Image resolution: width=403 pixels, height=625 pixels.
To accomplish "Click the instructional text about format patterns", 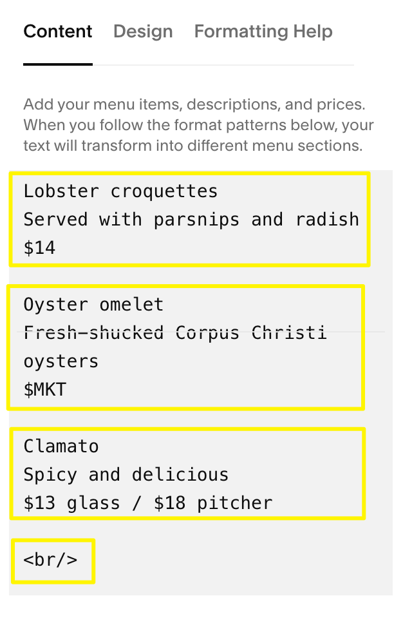I will tap(193, 124).
